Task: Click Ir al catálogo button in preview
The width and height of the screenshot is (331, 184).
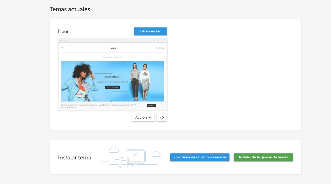Action: (113, 87)
